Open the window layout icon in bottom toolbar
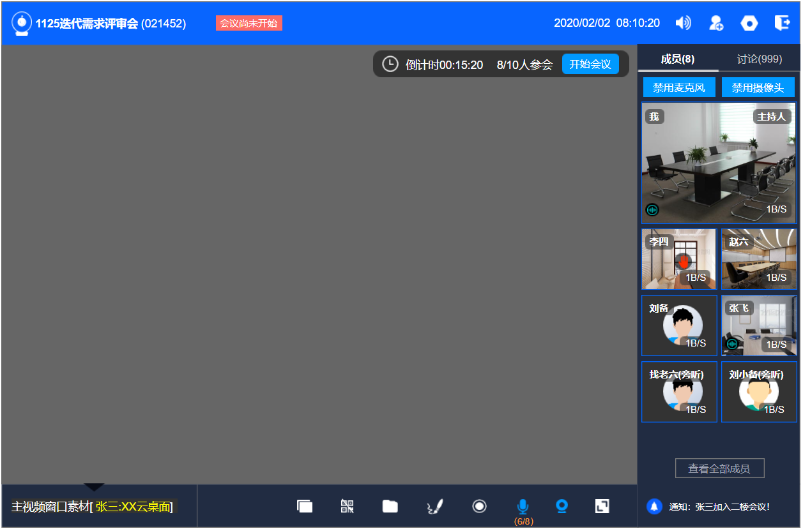This screenshot has height=531, width=803. tap(305, 506)
